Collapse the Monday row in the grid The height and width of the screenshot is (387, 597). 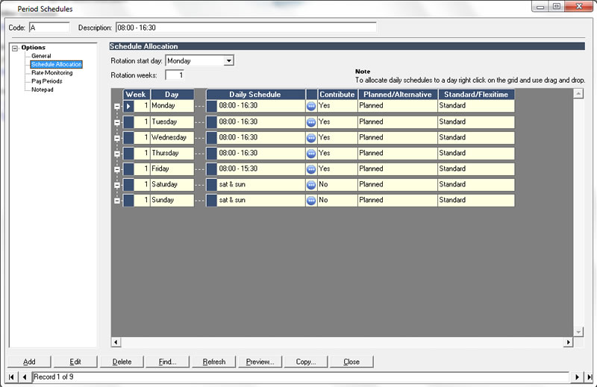coord(116,107)
